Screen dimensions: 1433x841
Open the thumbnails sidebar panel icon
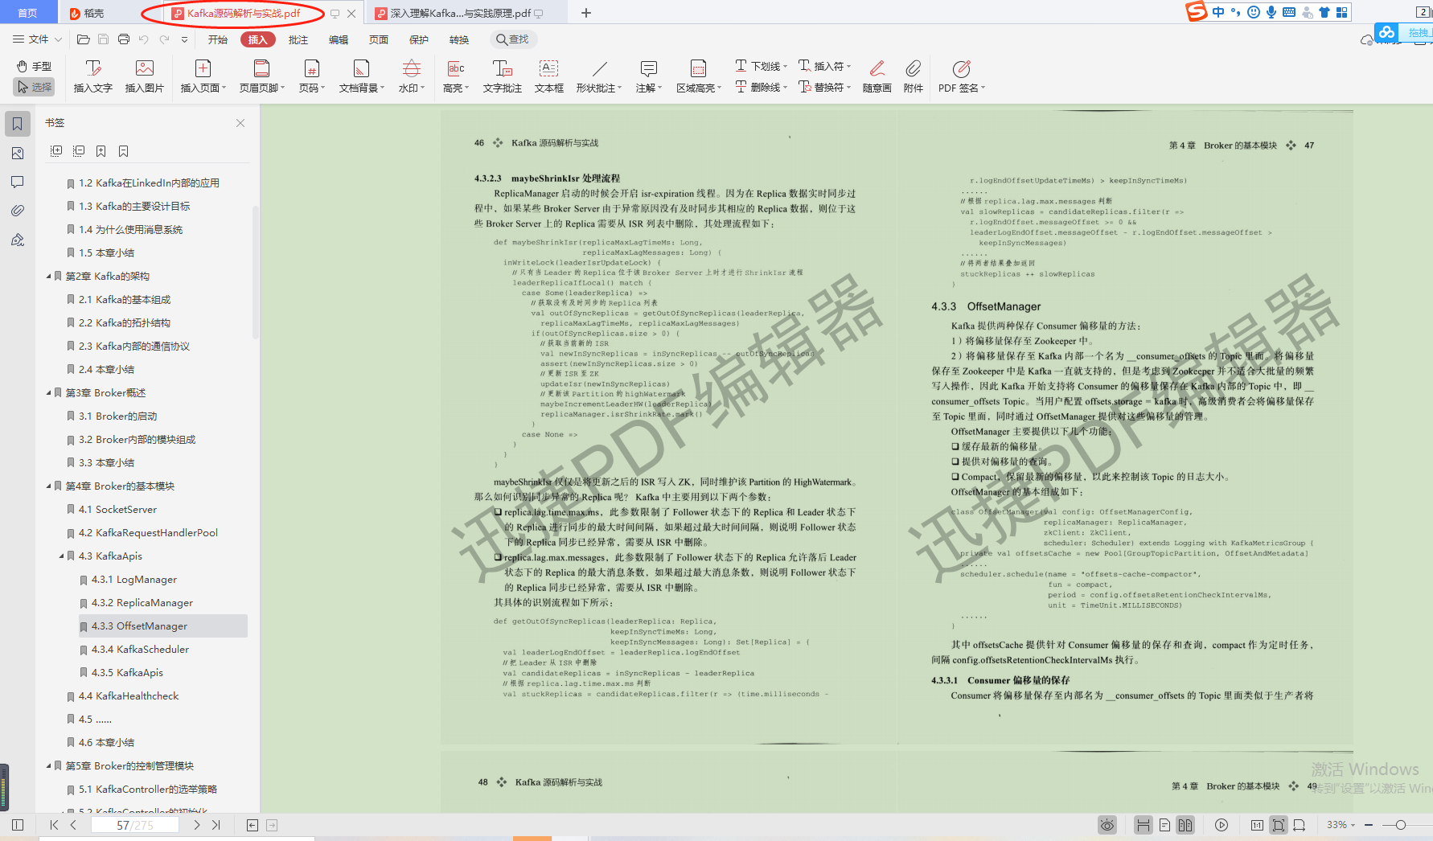[18, 153]
